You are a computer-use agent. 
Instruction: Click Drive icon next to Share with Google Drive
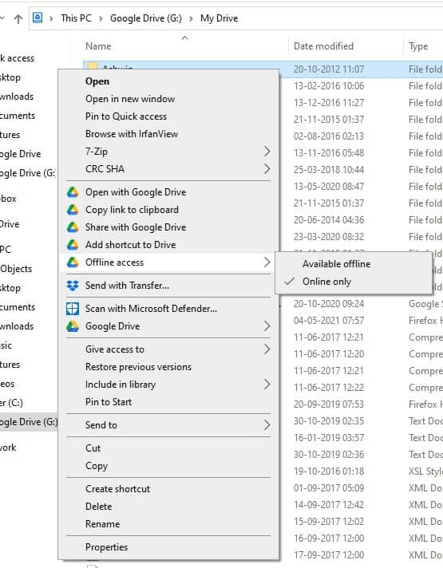(x=73, y=227)
